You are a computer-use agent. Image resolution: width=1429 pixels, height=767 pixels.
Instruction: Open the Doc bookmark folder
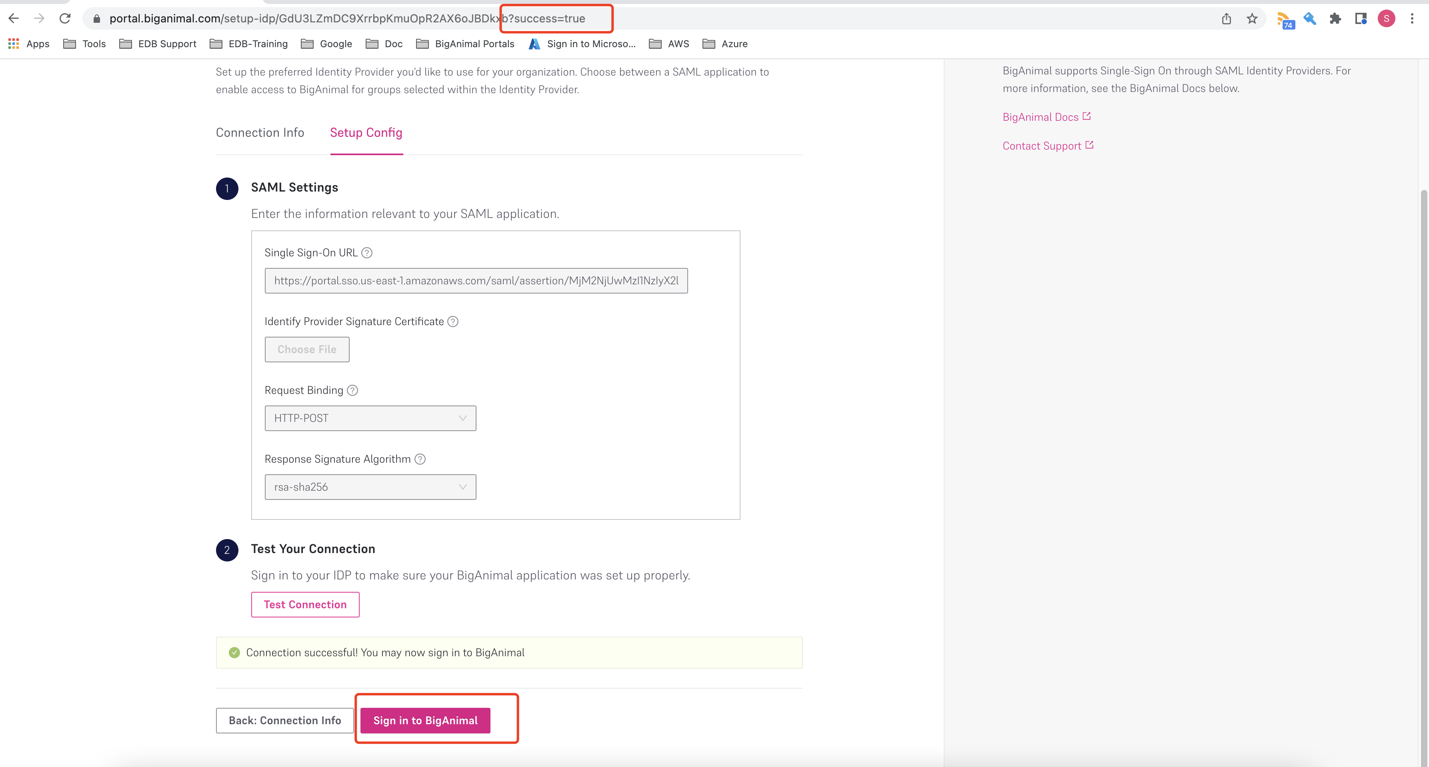[x=384, y=44]
